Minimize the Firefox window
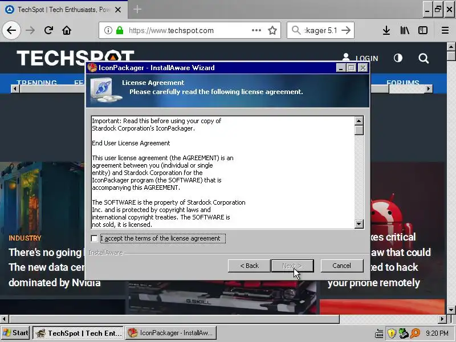Screen dimensions: 456x342 tap(427, 10)
